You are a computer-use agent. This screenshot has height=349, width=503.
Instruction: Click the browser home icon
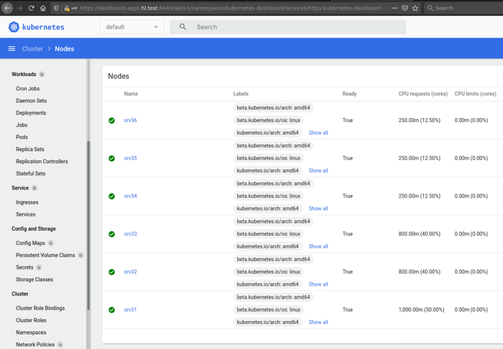point(42,8)
